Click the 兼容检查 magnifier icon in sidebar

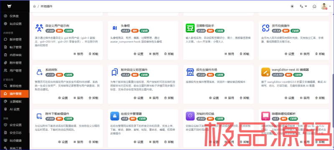tap(6, 86)
